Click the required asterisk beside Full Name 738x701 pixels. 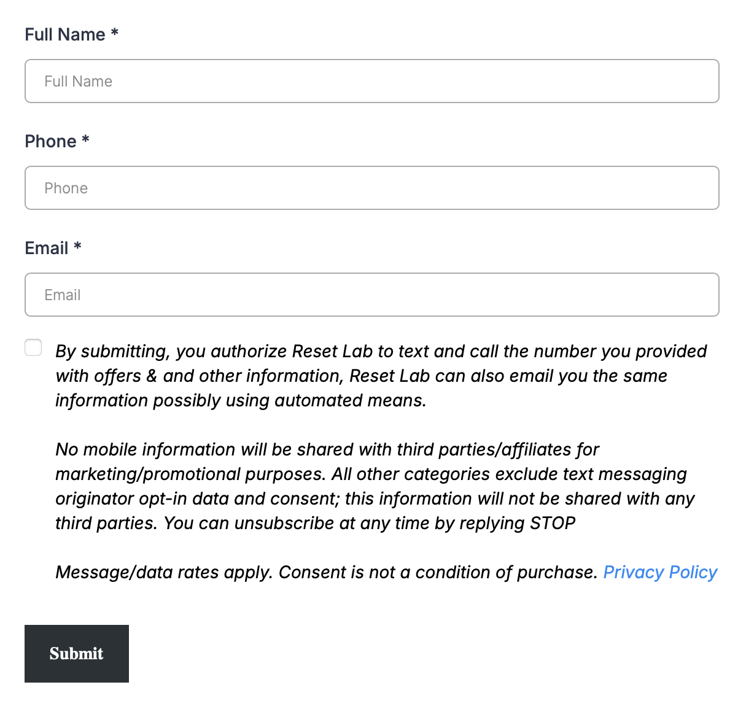(115, 33)
